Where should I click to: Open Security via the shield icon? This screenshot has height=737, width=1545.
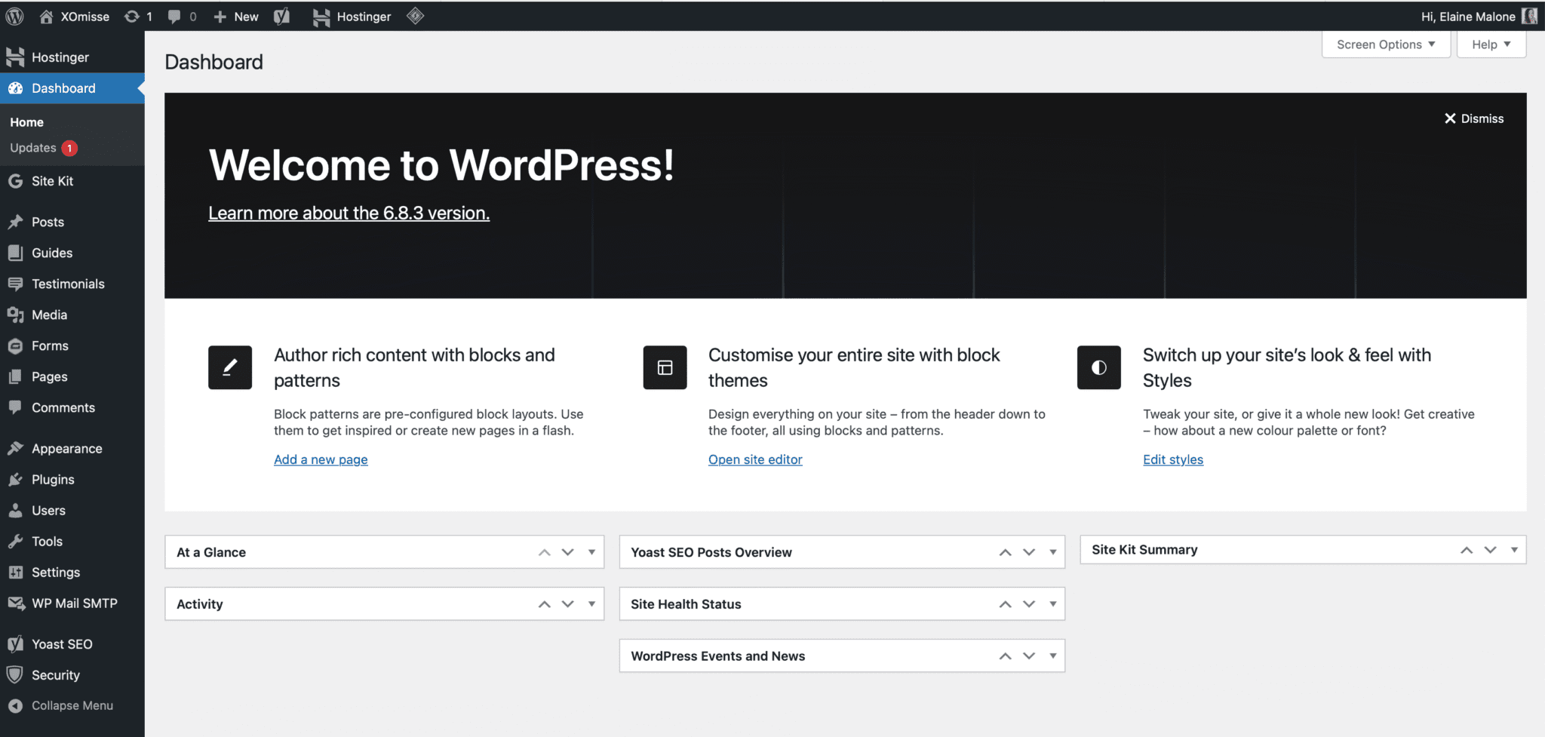[16, 674]
